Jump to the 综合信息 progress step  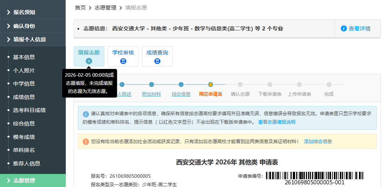pyautogui.click(x=181, y=94)
